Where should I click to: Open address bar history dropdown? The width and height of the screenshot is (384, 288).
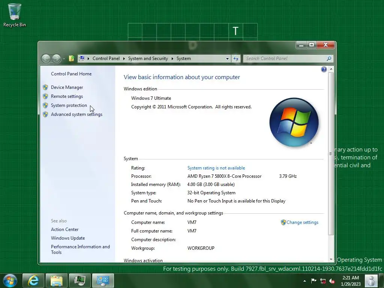(227, 58)
